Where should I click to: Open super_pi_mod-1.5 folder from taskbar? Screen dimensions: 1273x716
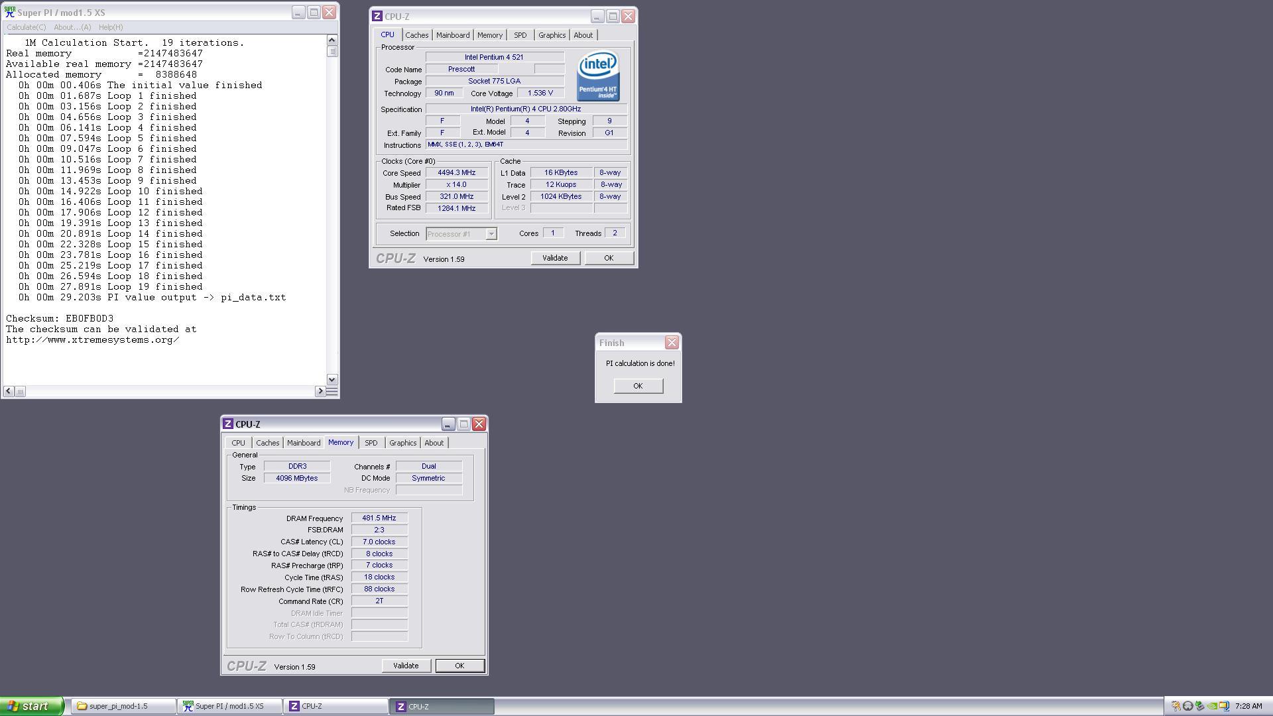(124, 706)
